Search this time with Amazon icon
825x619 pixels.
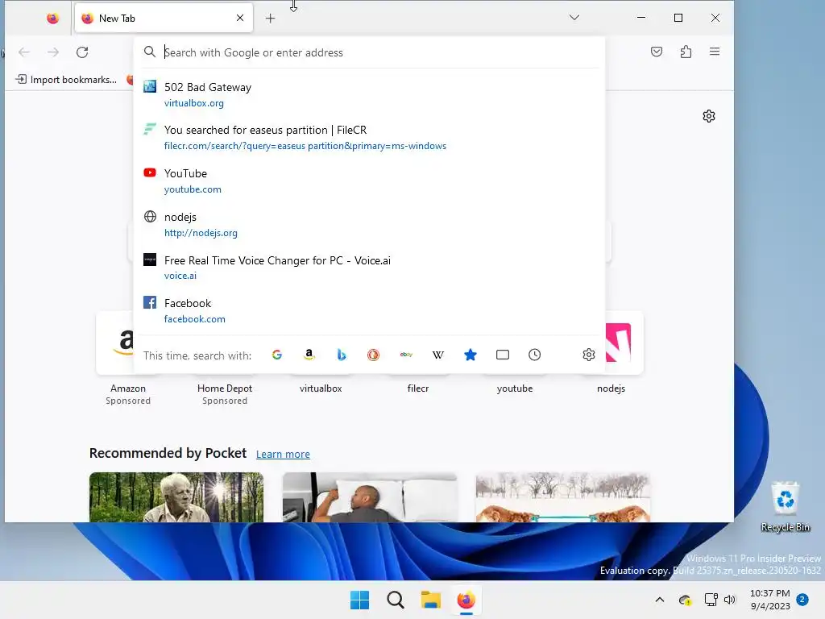click(x=309, y=355)
